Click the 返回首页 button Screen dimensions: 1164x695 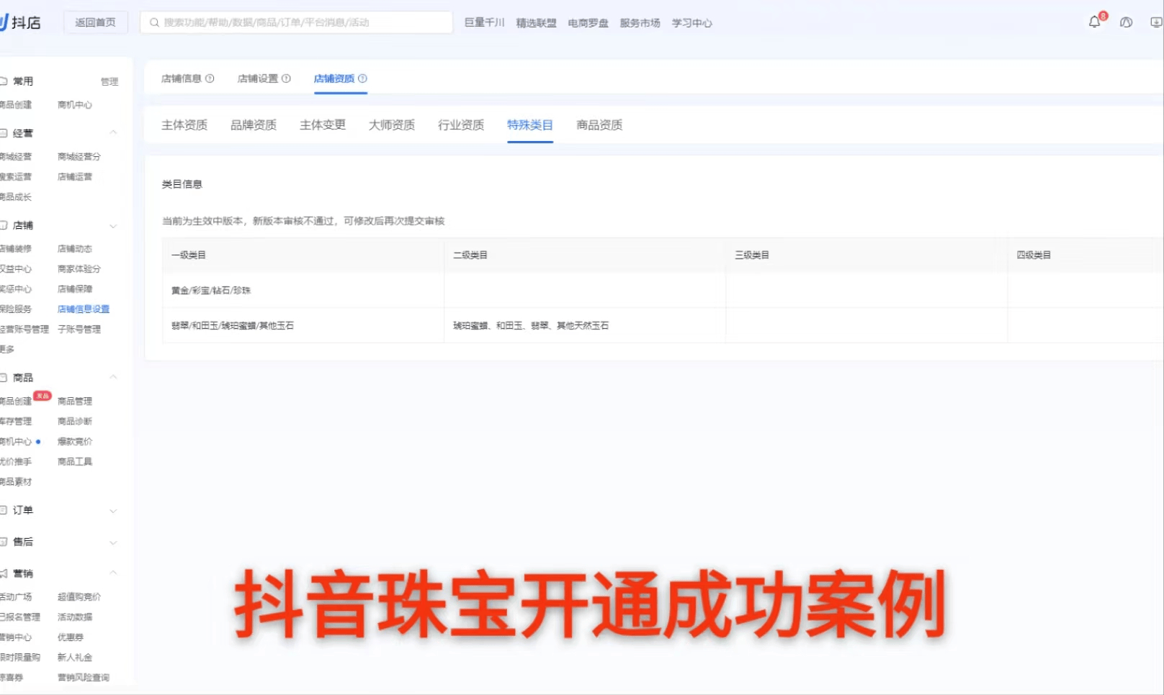coord(95,22)
